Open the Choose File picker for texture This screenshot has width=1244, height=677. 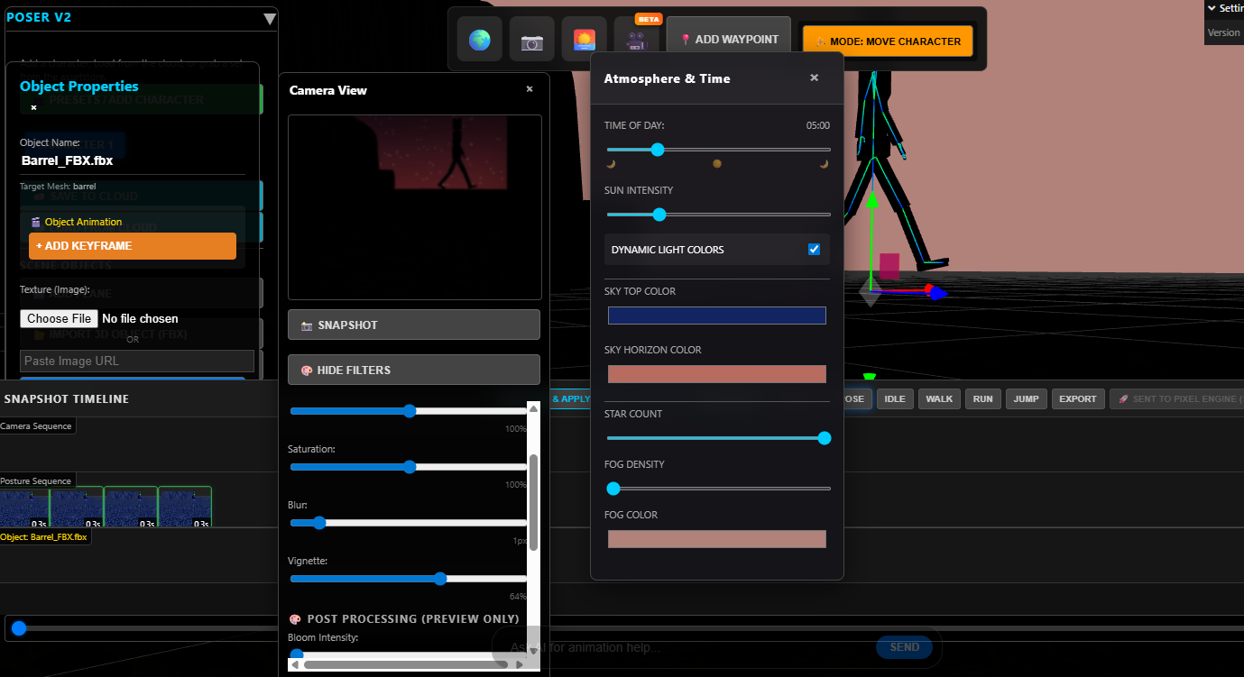pos(58,318)
